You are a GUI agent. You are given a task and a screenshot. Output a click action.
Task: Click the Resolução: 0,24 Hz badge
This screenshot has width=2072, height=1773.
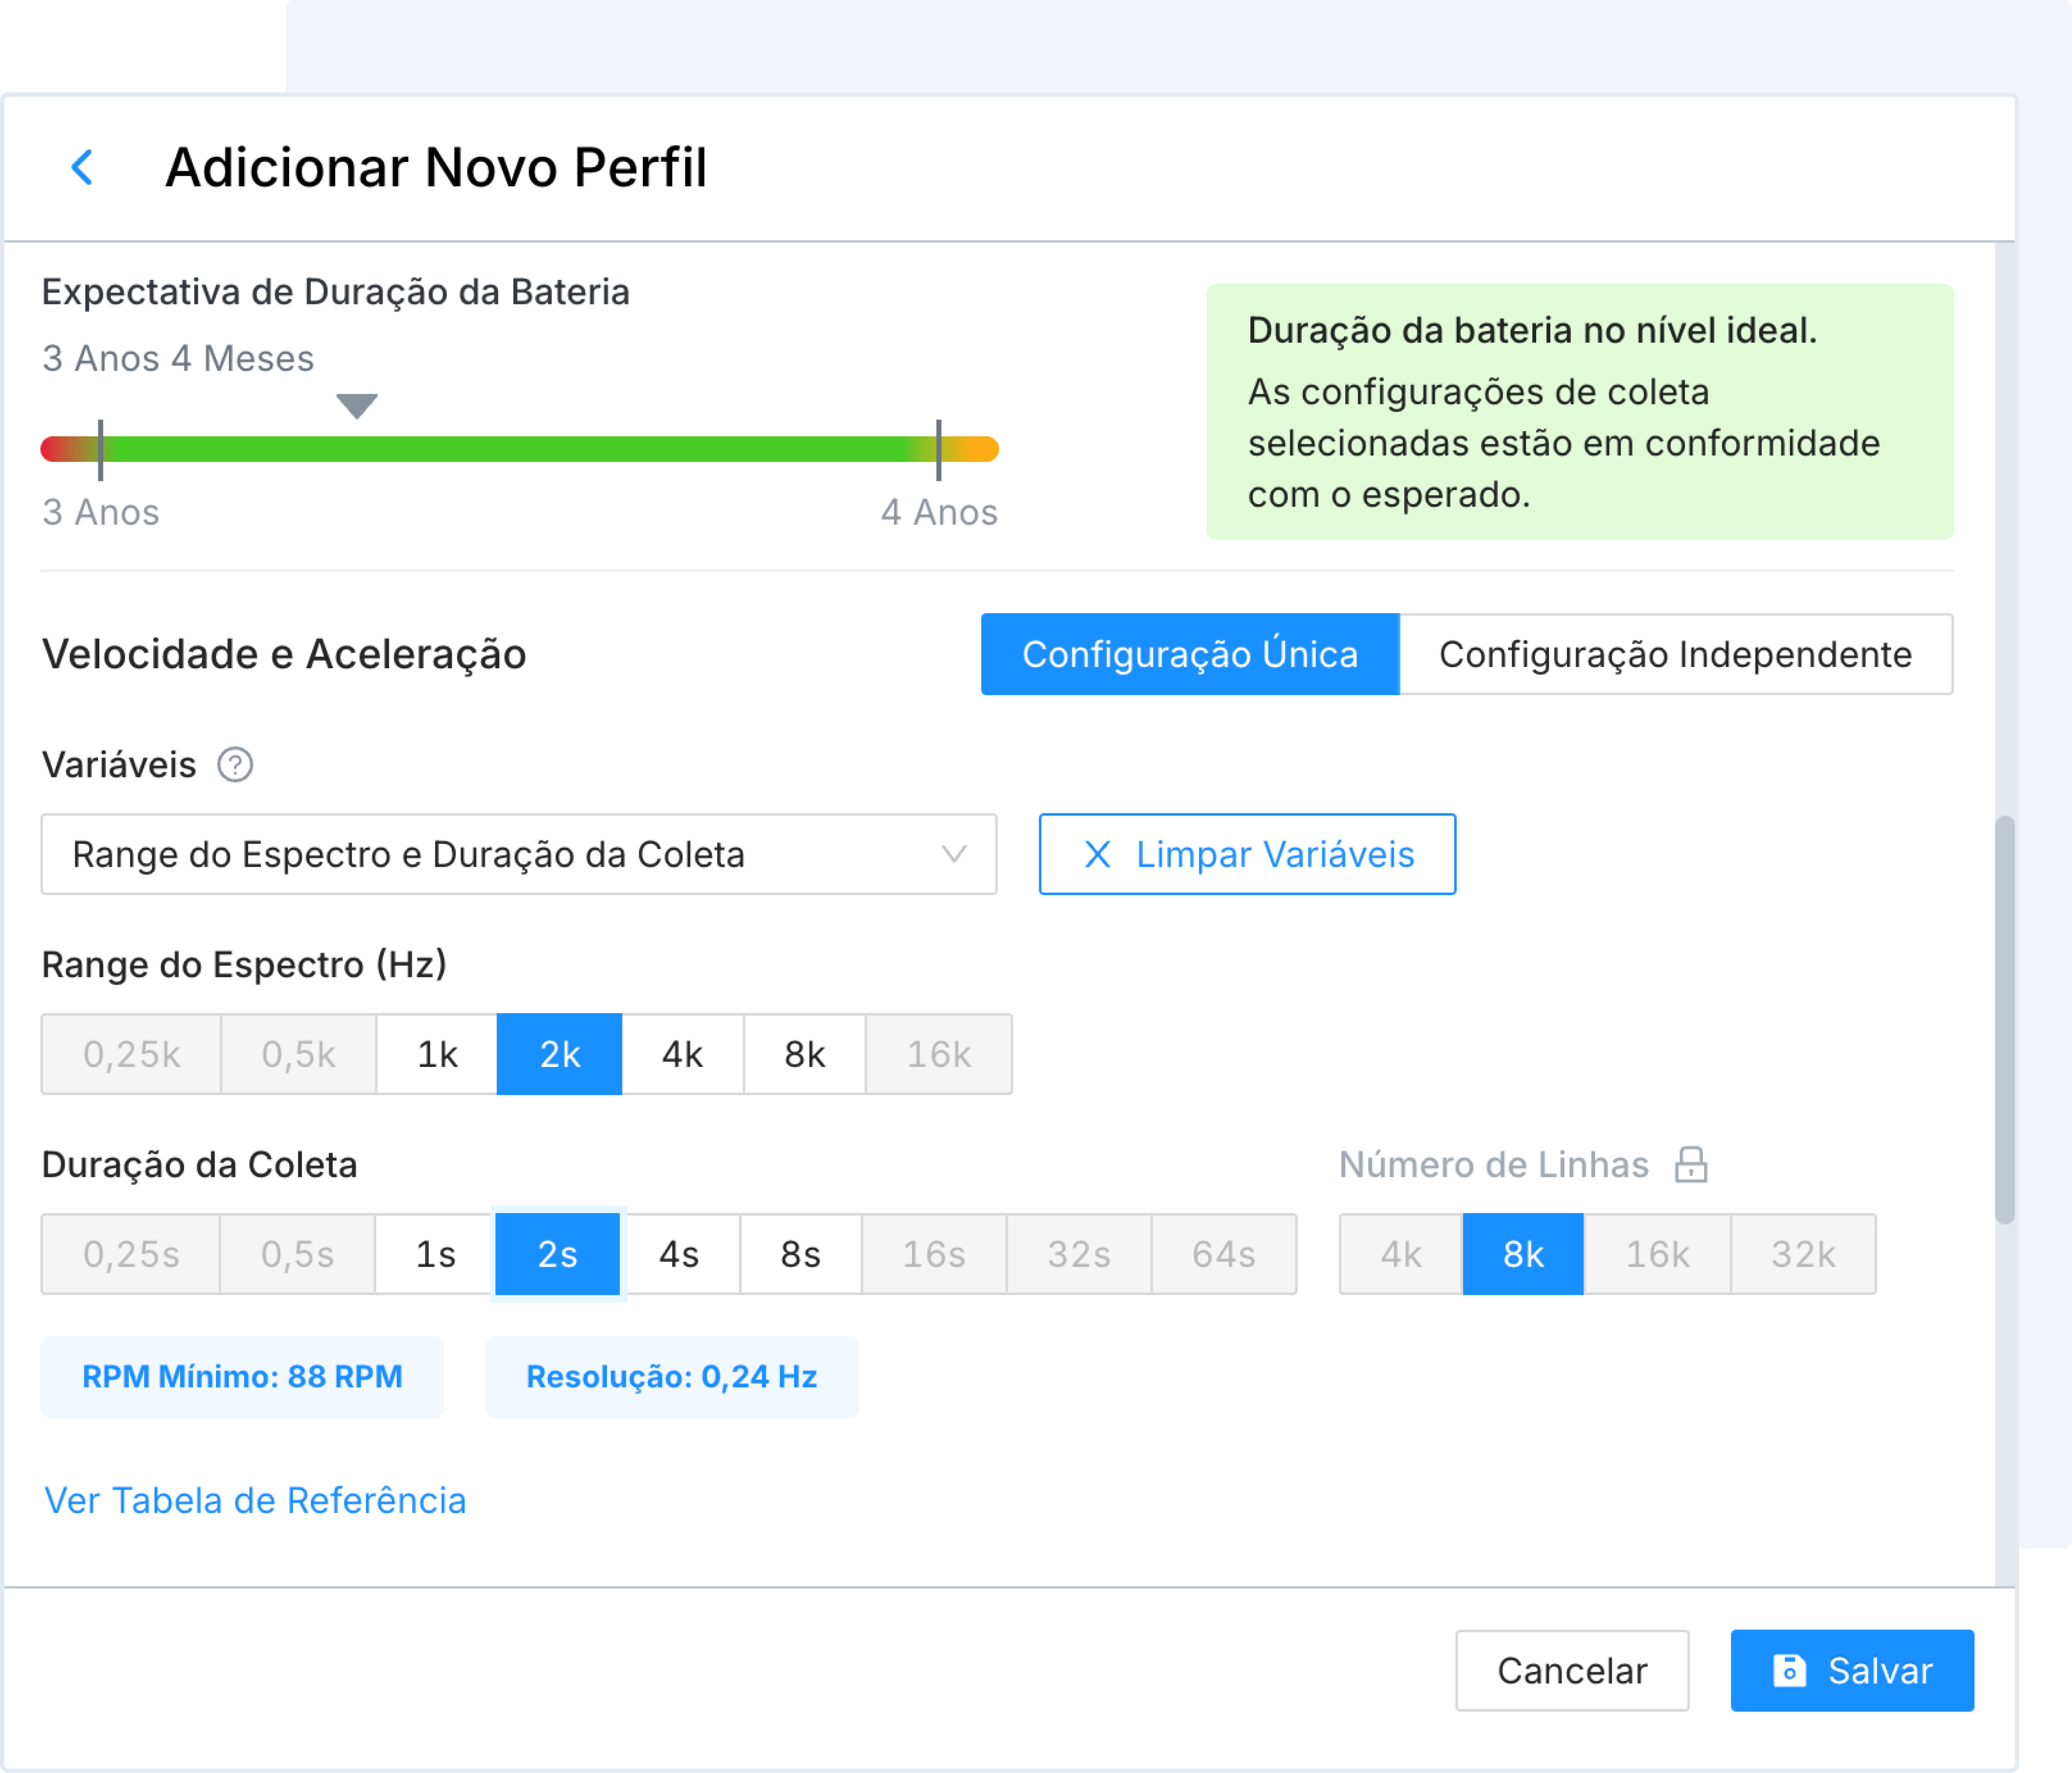[672, 1377]
